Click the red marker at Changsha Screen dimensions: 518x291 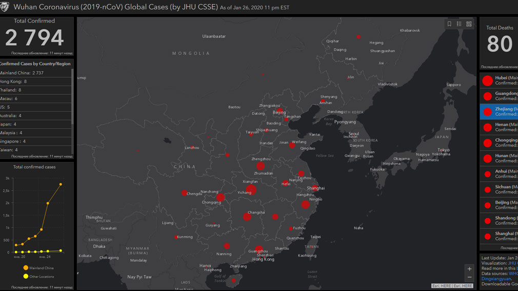coord(247,217)
